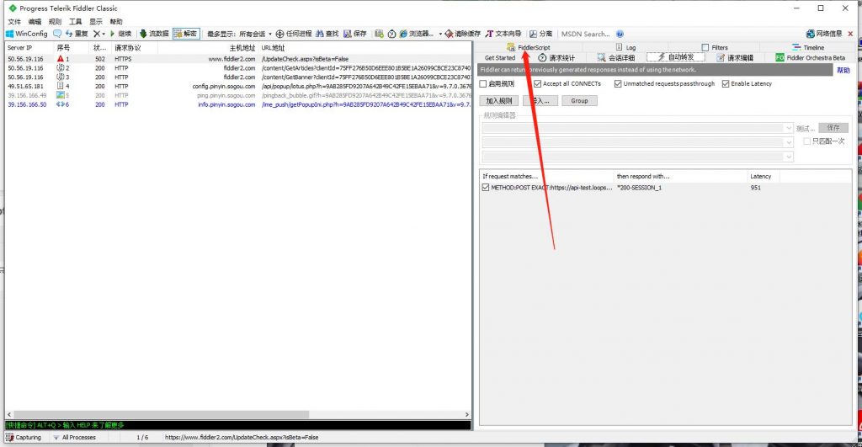
Task: Click the MSDN Search input box
Action: (585, 34)
